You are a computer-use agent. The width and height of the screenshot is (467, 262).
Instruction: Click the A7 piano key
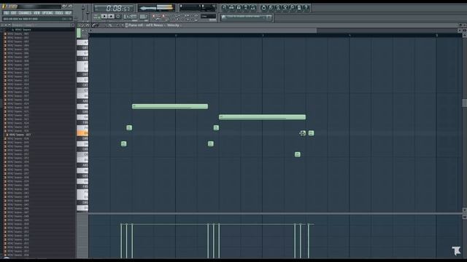click(82, 42)
